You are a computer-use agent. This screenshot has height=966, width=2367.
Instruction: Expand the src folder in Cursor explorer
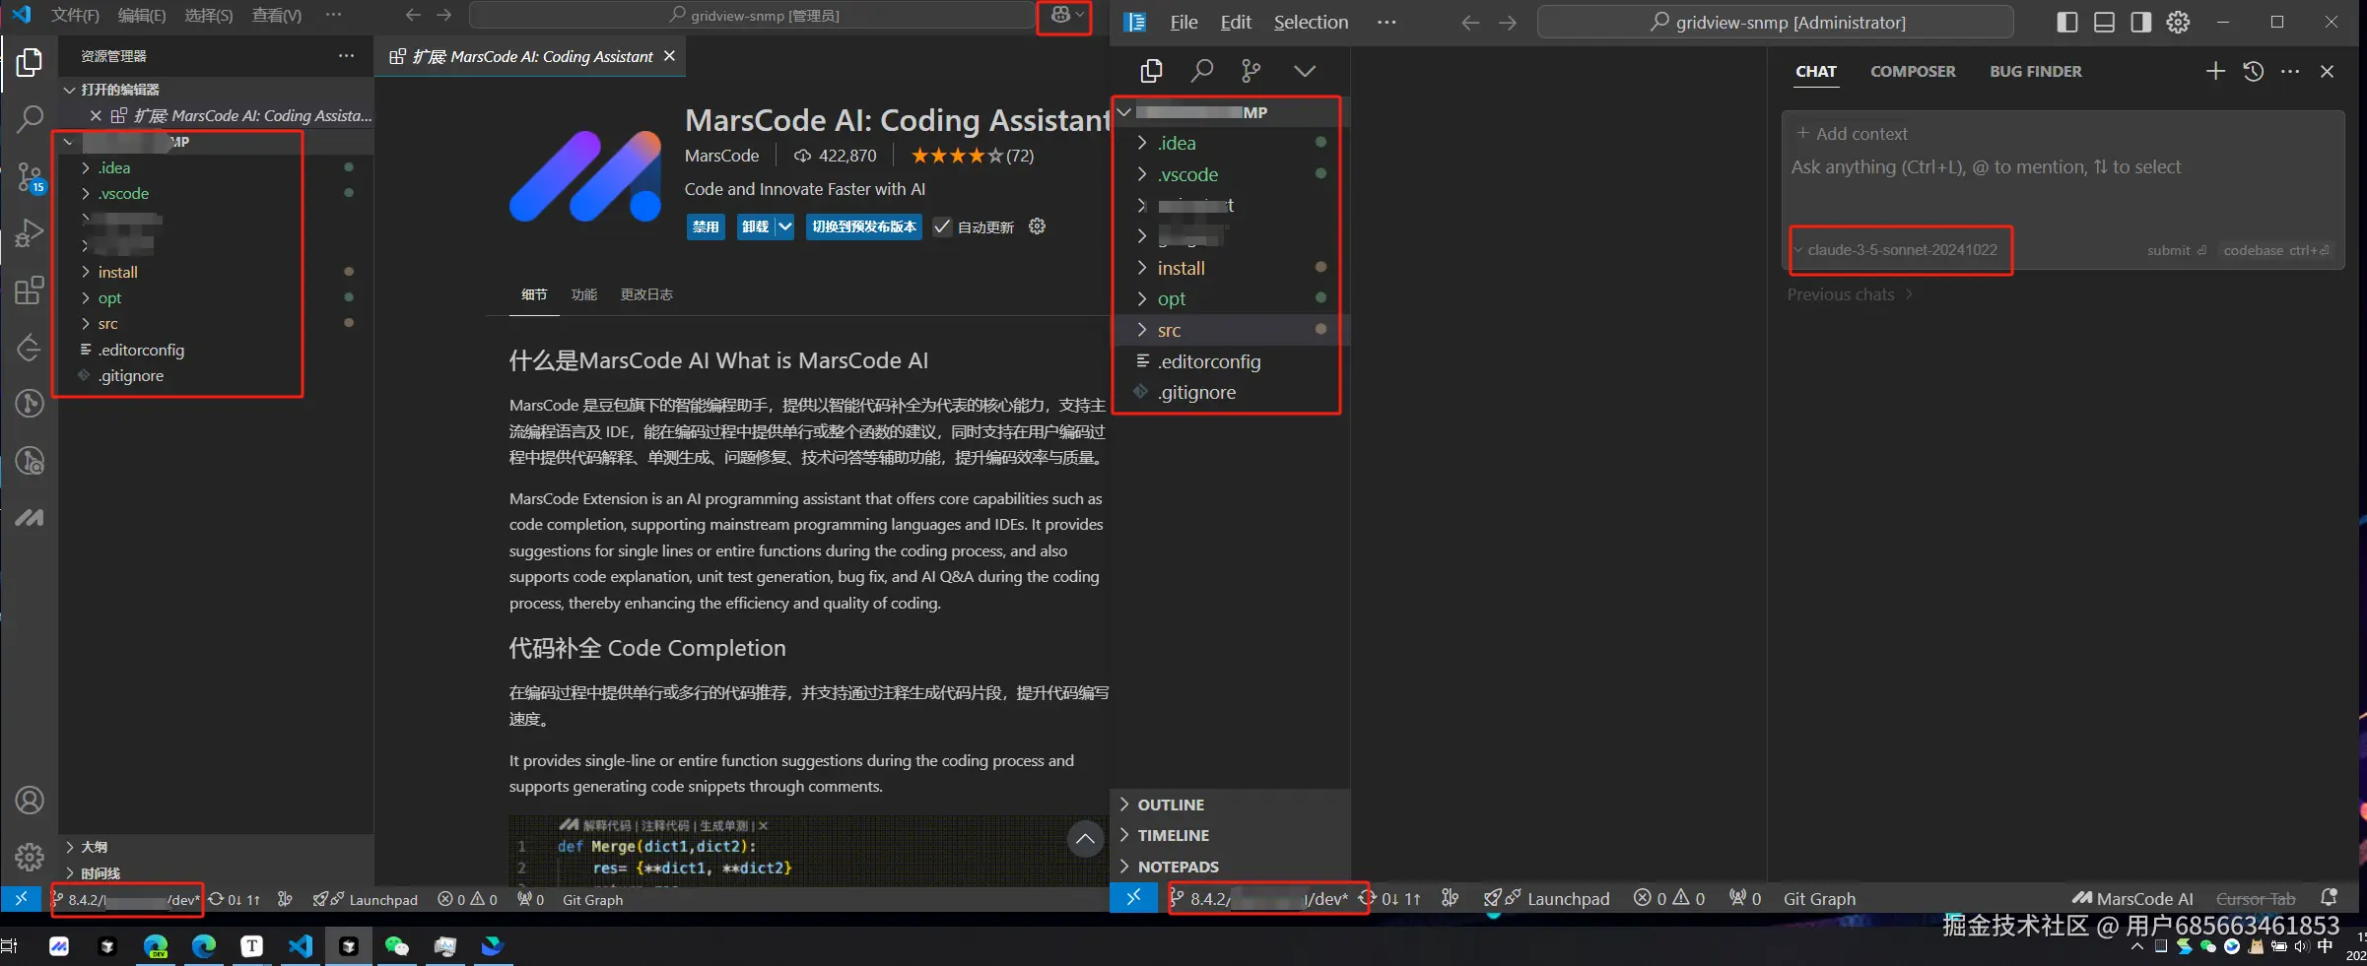[x=1230, y=330]
